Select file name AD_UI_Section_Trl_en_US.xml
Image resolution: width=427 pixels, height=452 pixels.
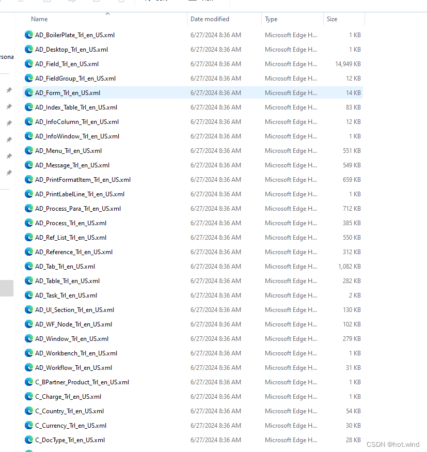(75, 309)
